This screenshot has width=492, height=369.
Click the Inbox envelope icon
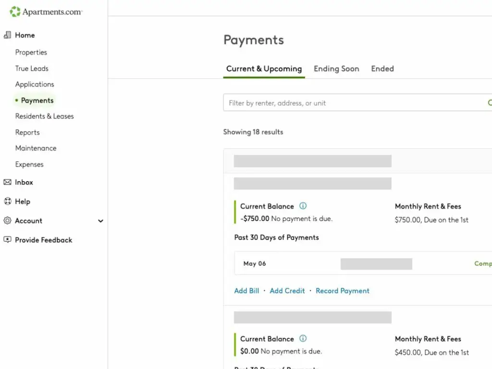coord(7,182)
